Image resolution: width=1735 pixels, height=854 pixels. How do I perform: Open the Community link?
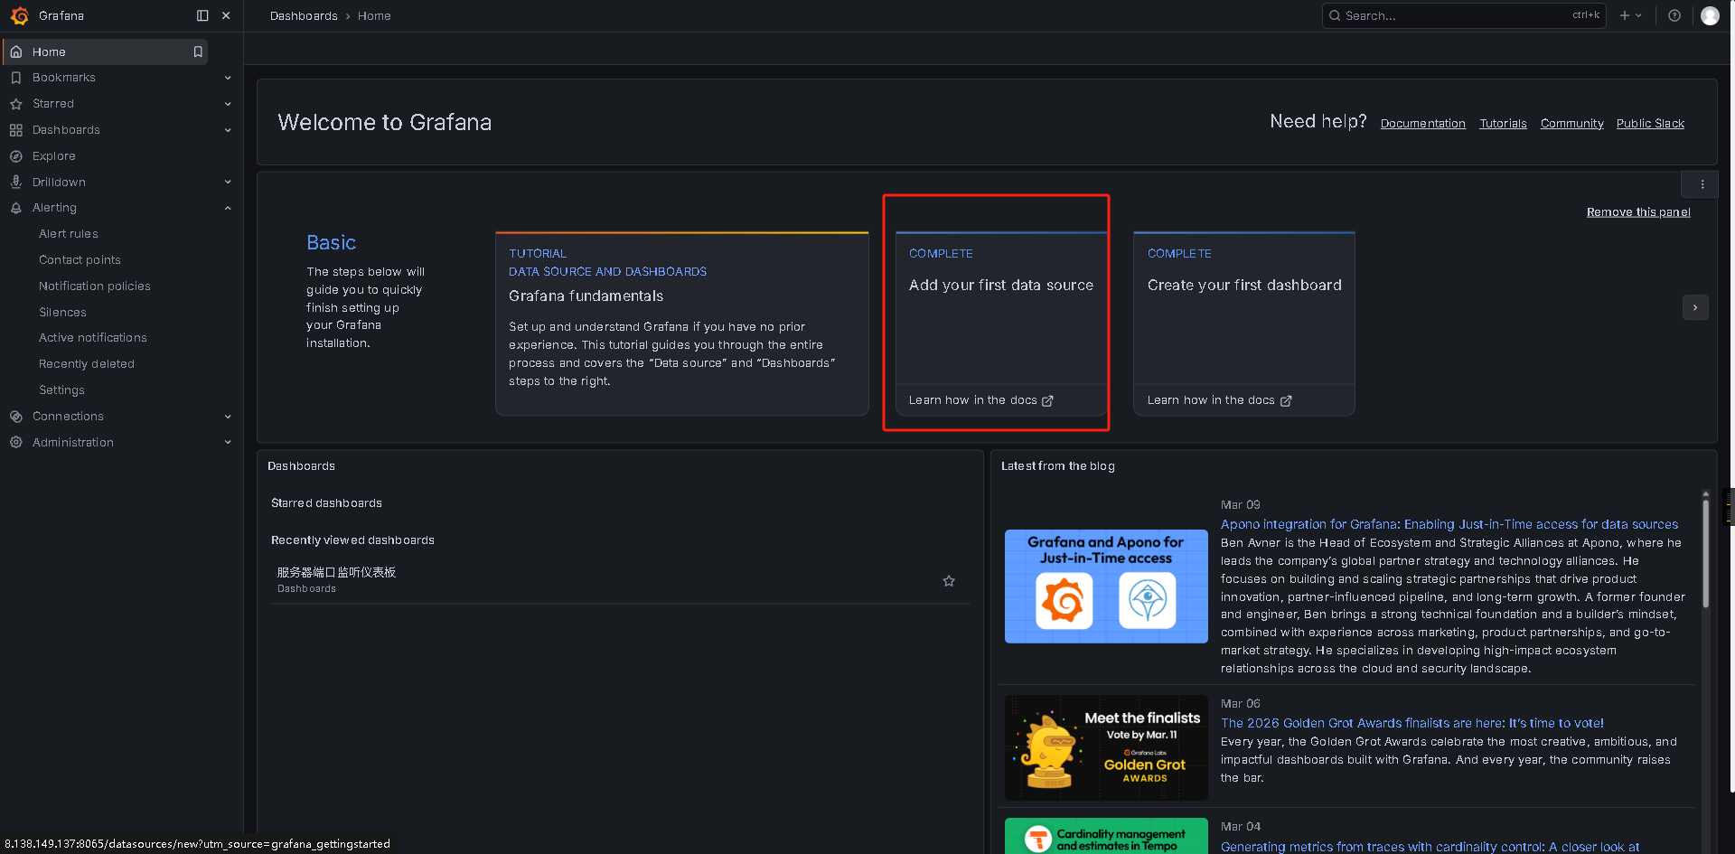click(1571, 124)
